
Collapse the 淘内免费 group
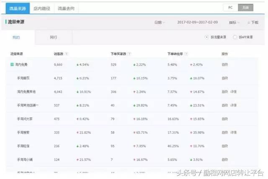12,65
